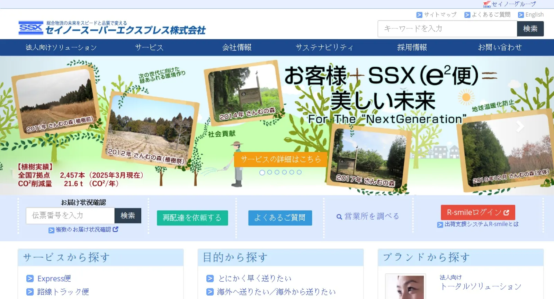
Task: Click the arrow icon beside English
Action: (x=521, y=15)
